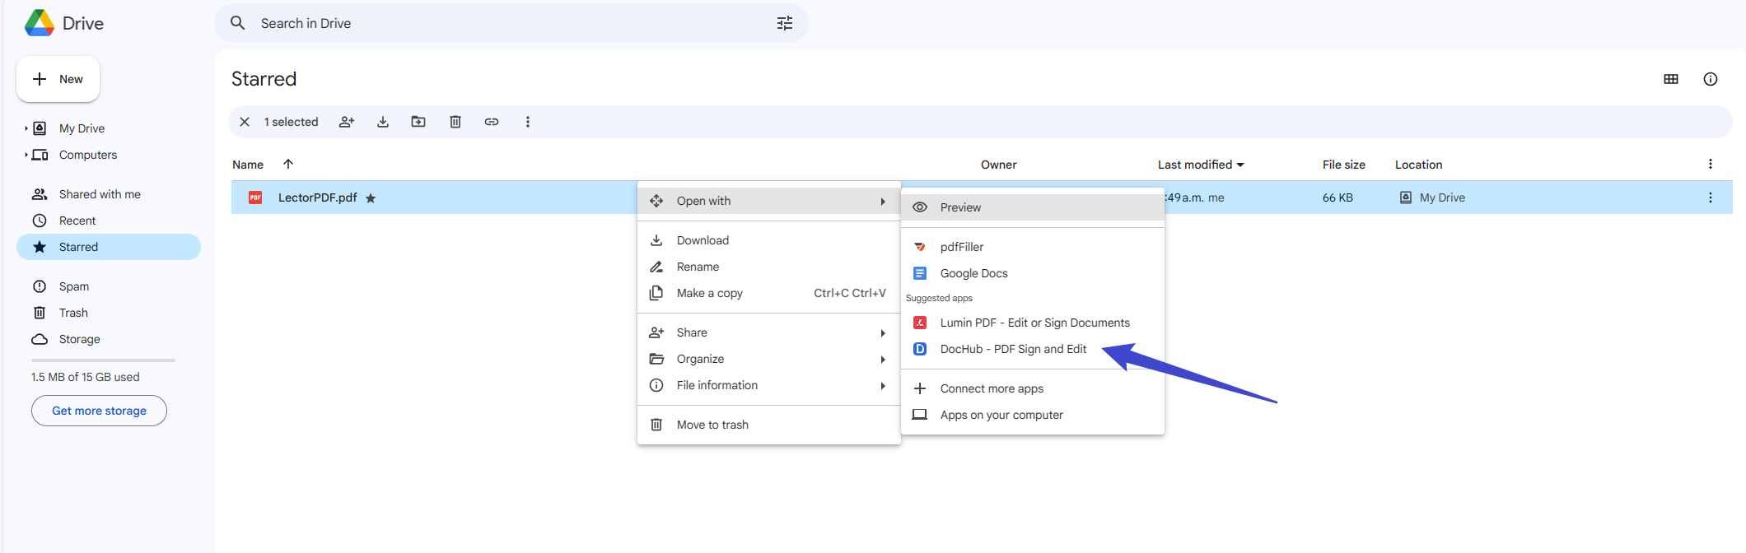
Task: Toggle the star on LectorPDF.pdf
Action: [371, 198]
